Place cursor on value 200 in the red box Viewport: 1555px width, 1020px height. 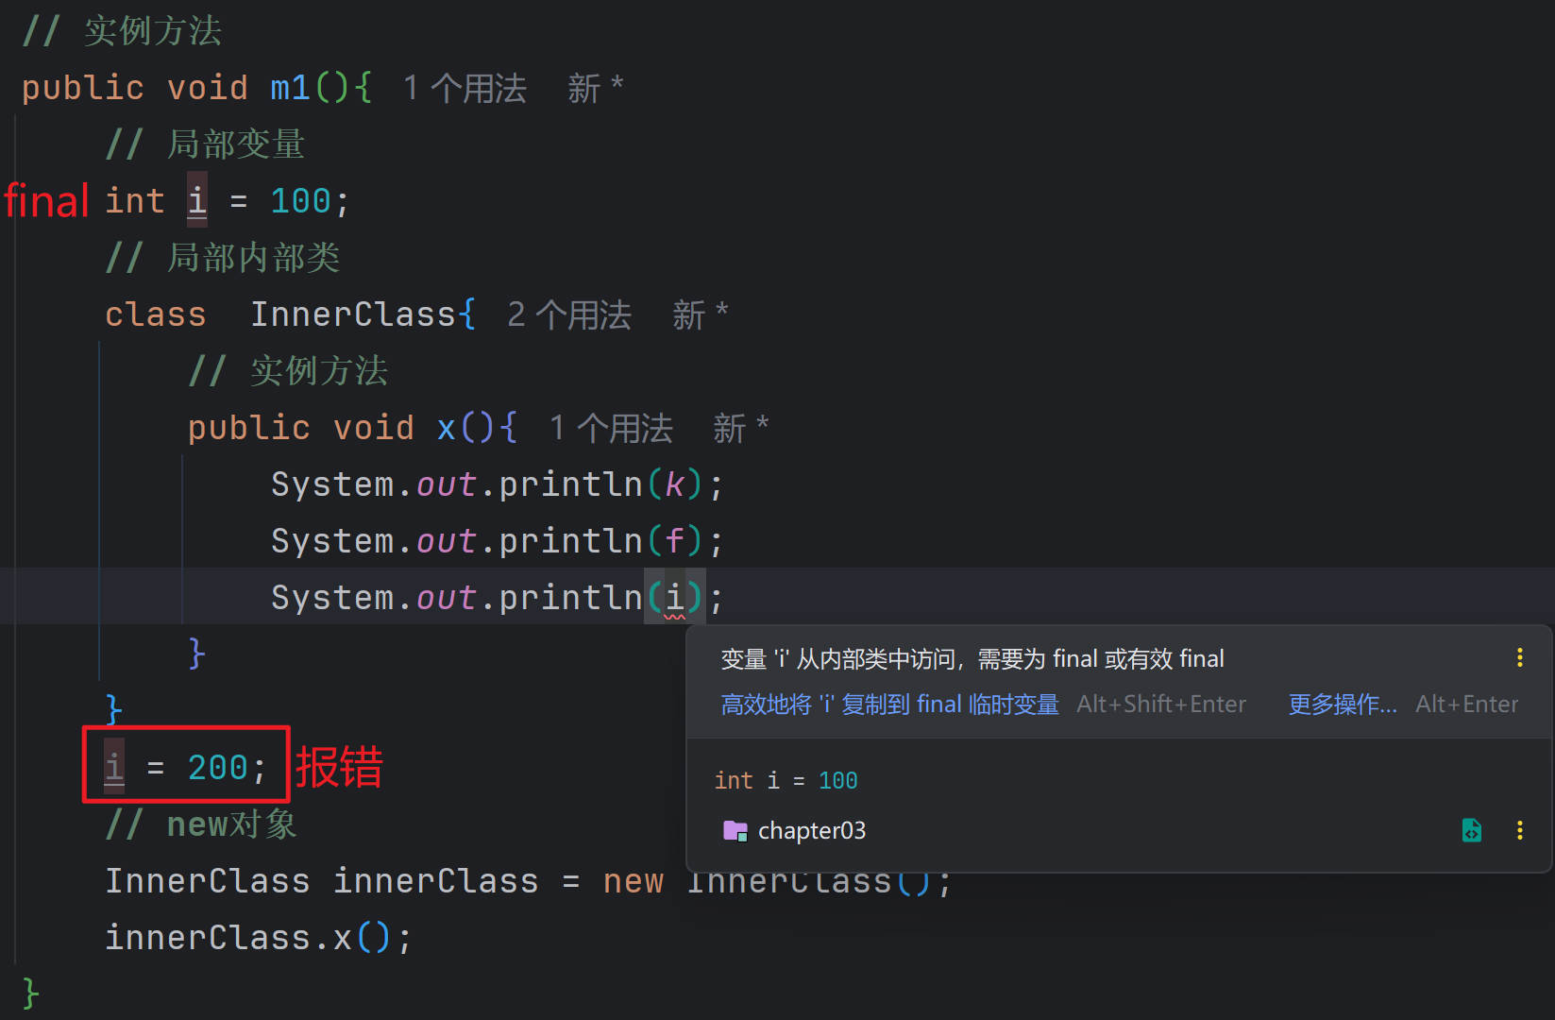[217, 768]
